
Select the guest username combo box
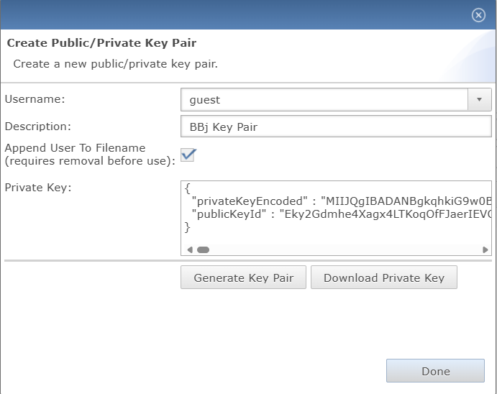tap(336, 100)
